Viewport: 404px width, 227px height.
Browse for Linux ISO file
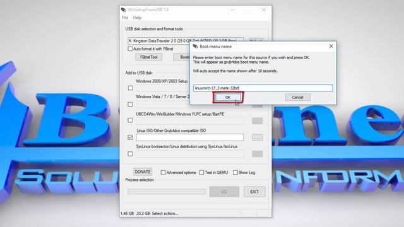point(257,137)
